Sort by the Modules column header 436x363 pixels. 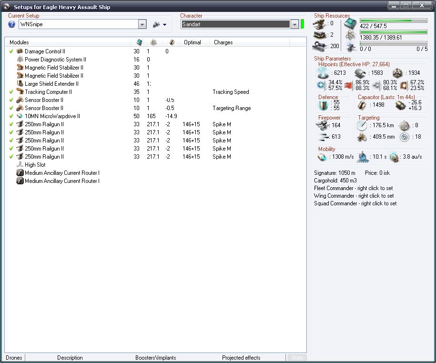pos(68,42)
